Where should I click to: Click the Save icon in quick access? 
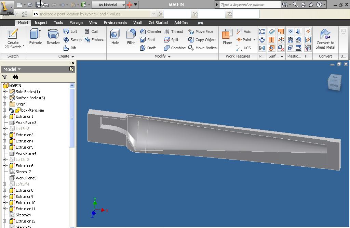click(38, 4)
